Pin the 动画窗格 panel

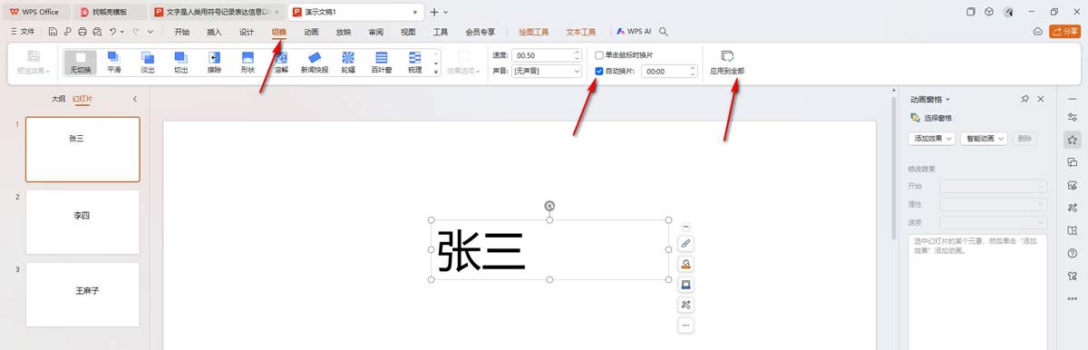[1025, 99]
